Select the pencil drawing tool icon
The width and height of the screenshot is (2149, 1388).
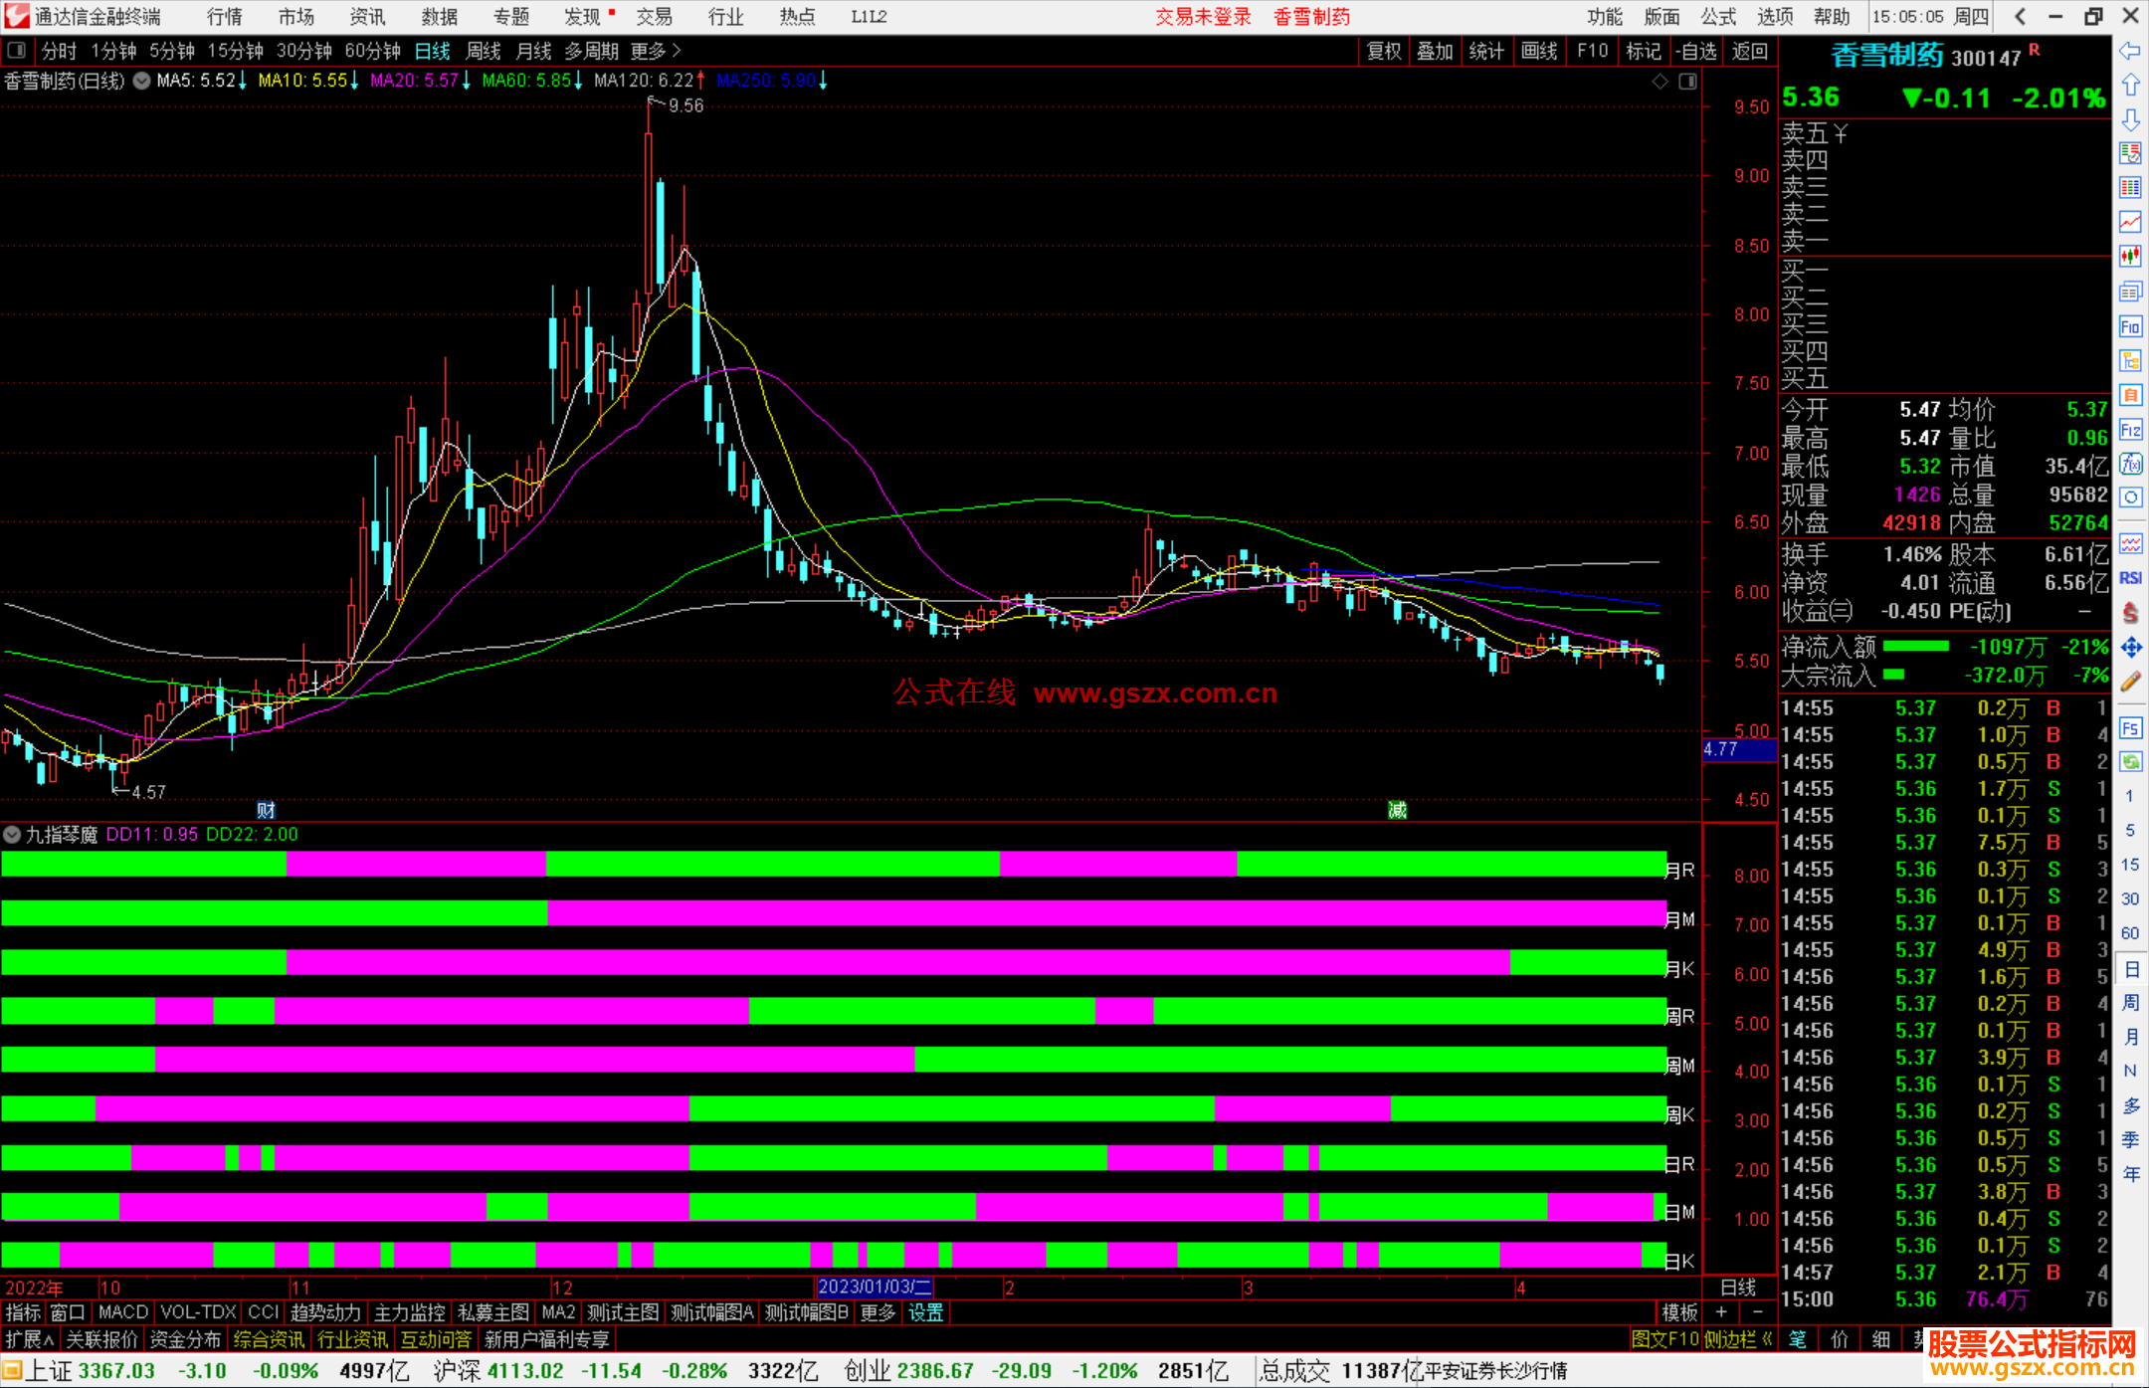click(2130, 682)
